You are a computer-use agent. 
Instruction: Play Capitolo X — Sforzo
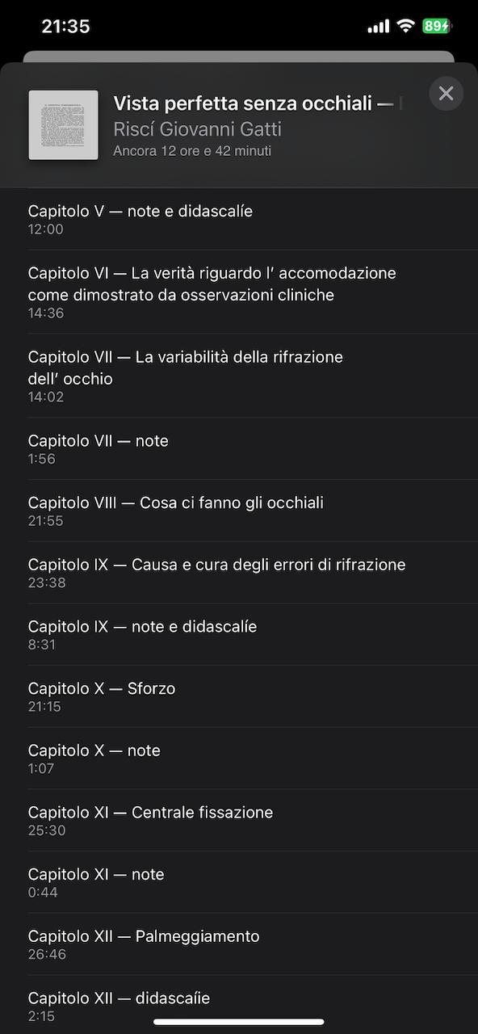(x=239, y=696)
